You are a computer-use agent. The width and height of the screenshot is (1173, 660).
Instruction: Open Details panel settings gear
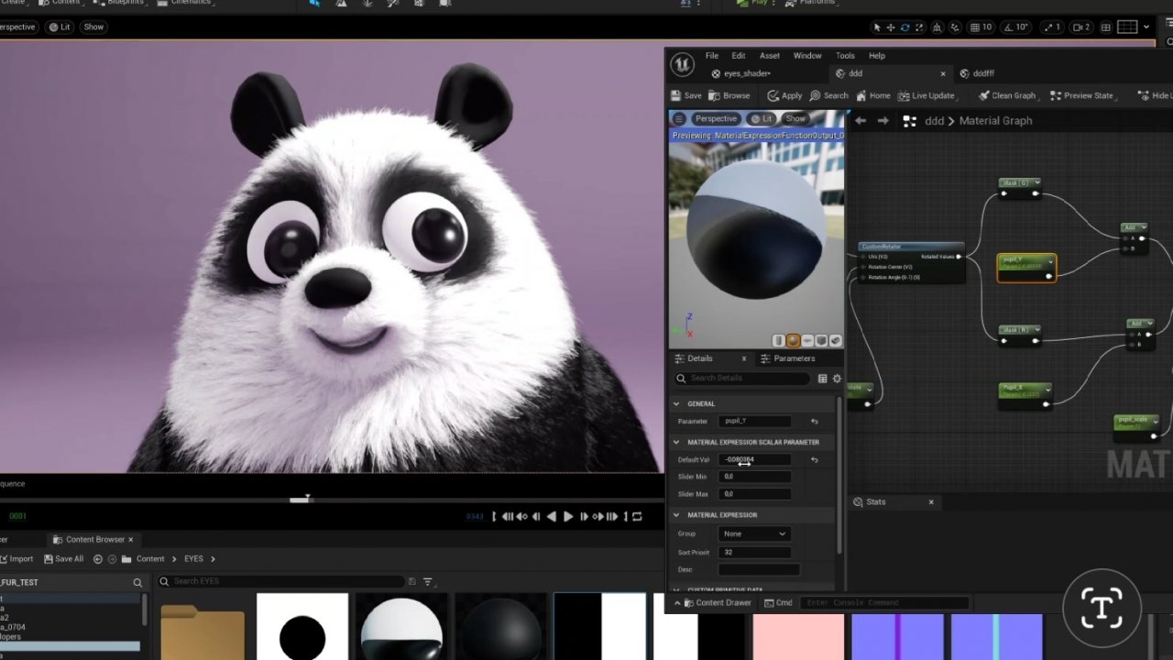(x=836, y=378)
